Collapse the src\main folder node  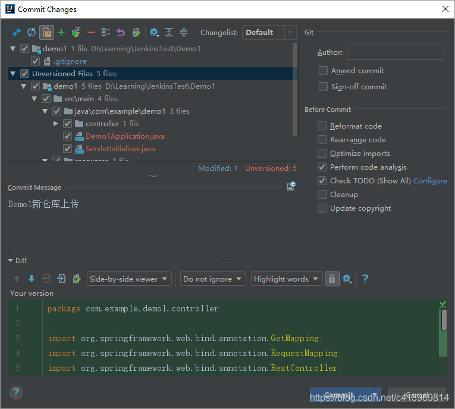coord(34,98)
